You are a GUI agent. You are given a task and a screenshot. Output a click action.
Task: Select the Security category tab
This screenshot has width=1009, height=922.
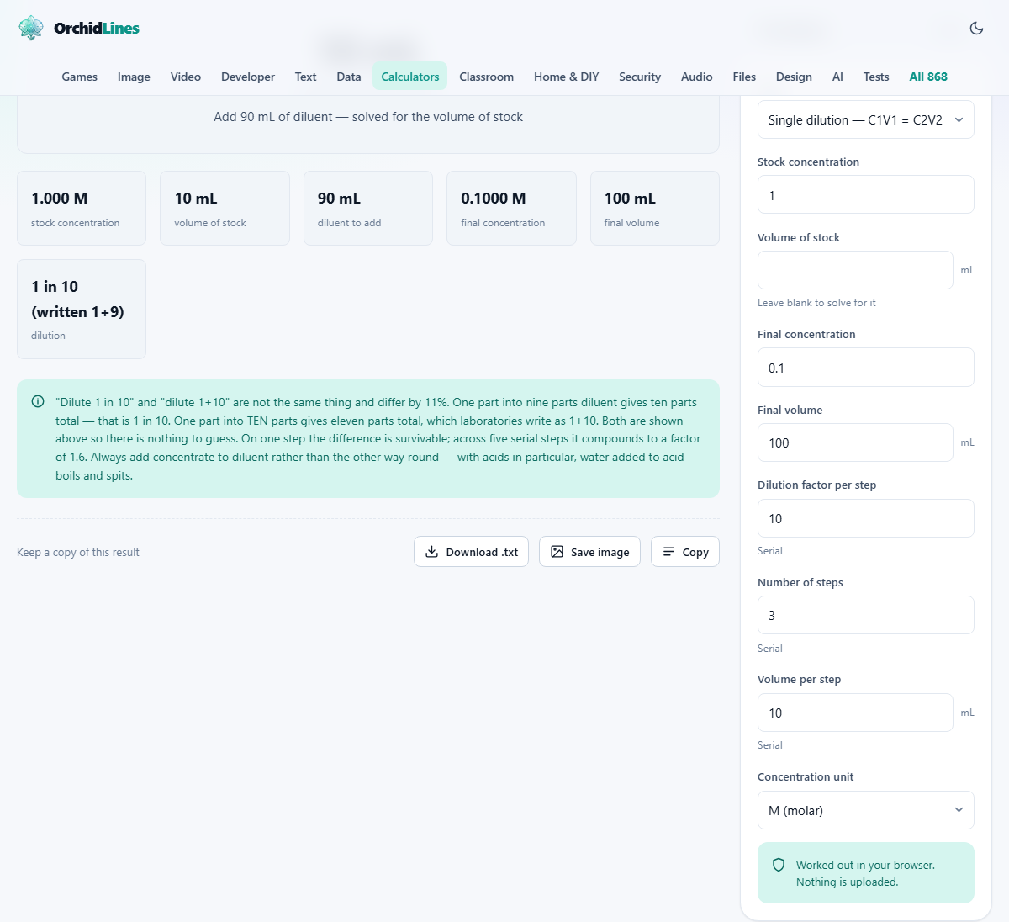pyautogui.click(x=639, y=77)
